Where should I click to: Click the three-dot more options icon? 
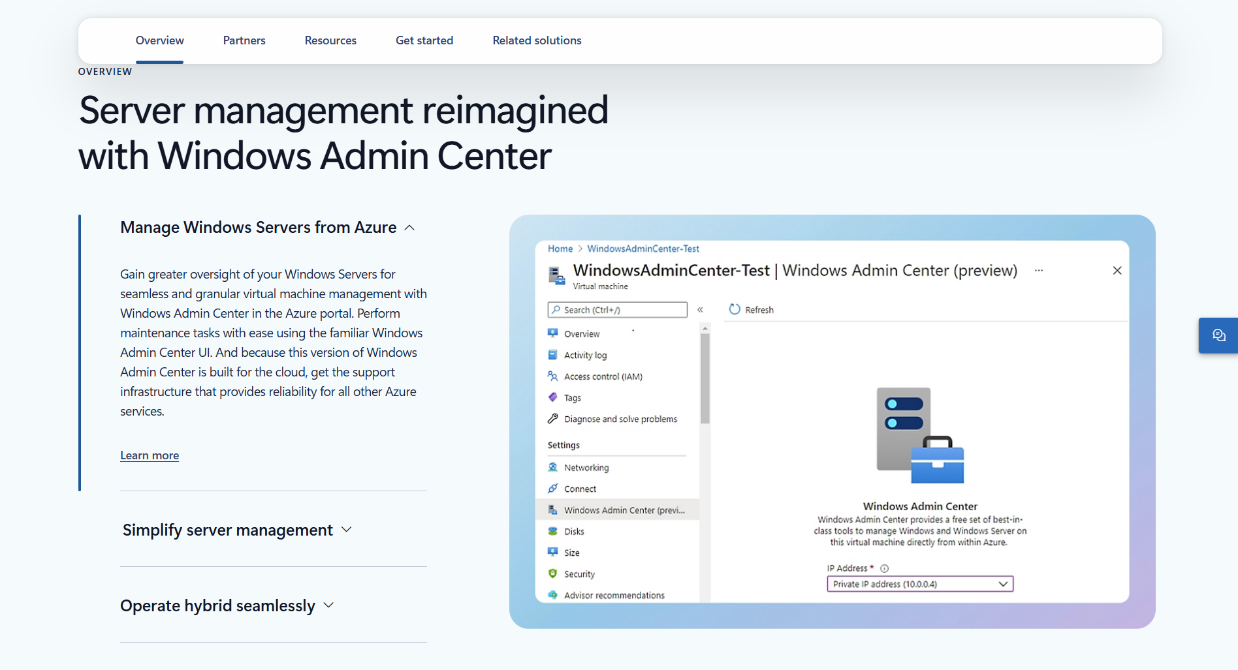(1039, 270)
